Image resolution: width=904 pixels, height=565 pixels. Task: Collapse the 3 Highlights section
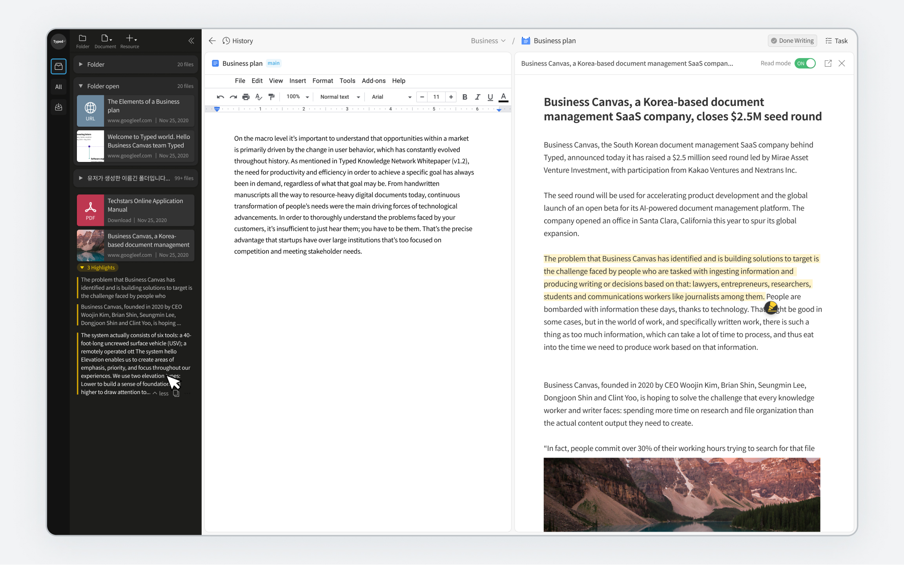point(98,268)
